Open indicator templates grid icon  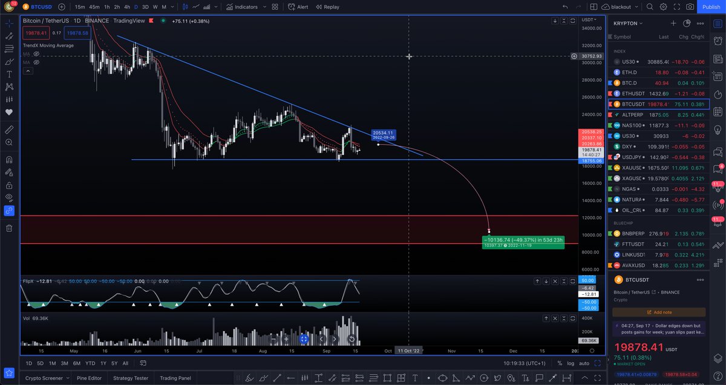coord(275,7)
